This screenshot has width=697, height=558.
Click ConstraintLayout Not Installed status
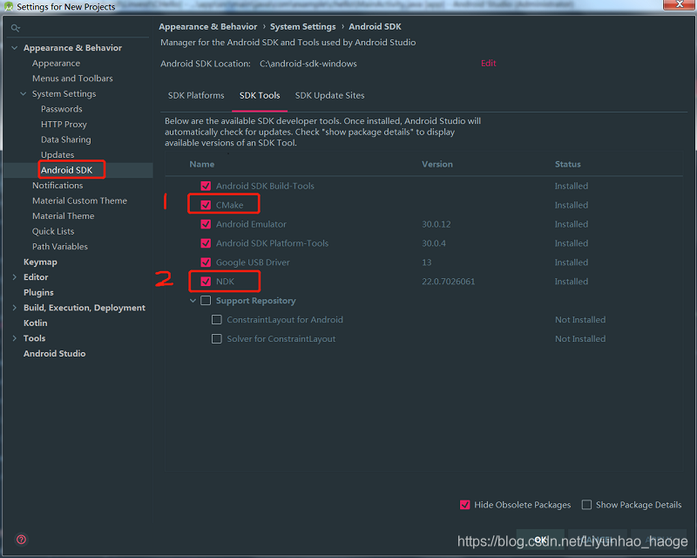(x=580, y=320)
